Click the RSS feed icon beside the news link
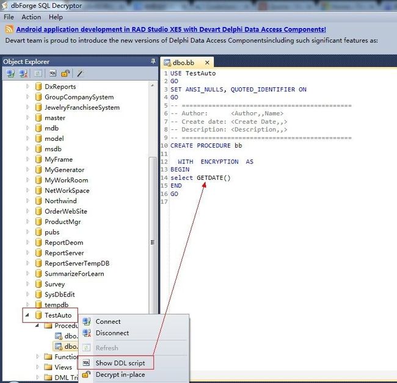The width and height of the screenshot is (397, 383). (x=9, y=29)
